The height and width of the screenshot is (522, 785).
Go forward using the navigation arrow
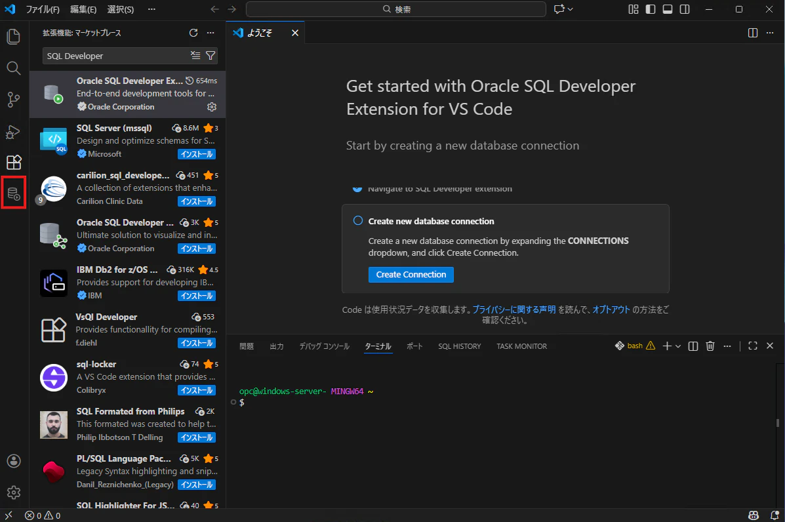(x=231, y=9)
